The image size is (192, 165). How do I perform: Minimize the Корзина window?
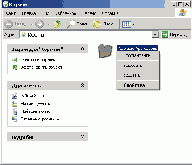pyautogui.click(x=174, y=4)
